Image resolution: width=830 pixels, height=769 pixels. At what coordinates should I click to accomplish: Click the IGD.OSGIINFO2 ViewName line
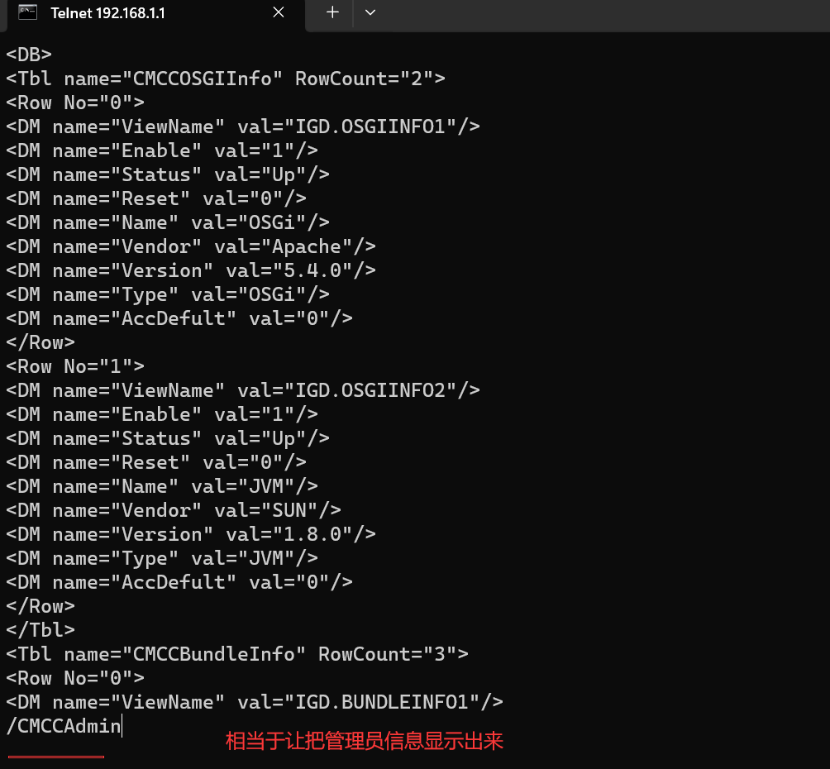click(x=242, y=390)
